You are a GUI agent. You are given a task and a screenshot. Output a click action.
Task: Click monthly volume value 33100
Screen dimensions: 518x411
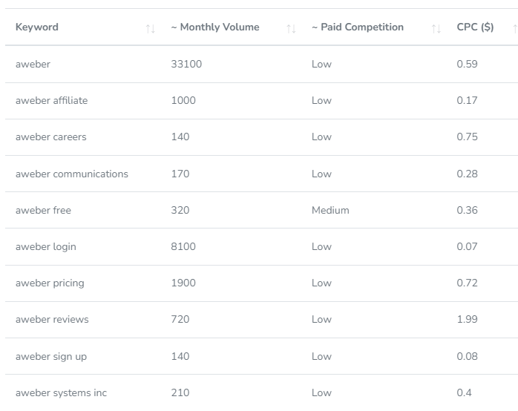tap(186, 64)
